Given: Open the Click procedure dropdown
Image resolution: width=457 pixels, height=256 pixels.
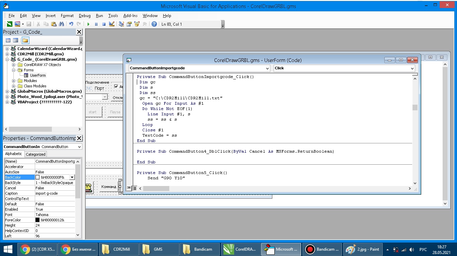Looking at the screenshot, I should point(412,68).
